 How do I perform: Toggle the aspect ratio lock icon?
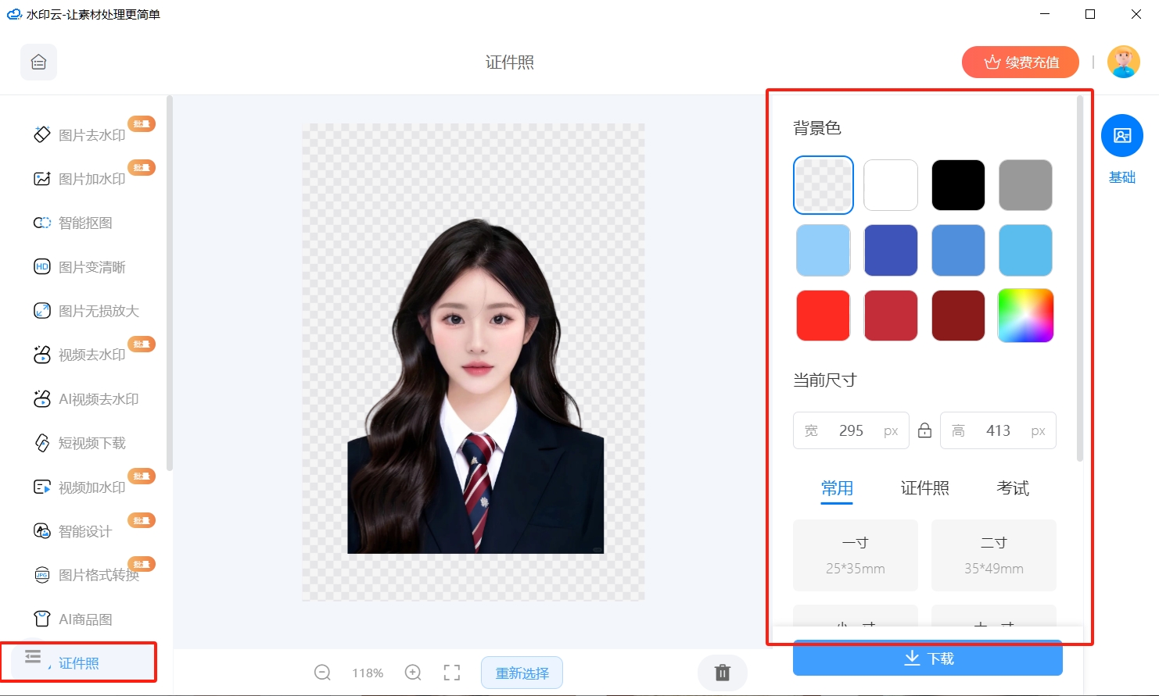[x=924, y=430]
